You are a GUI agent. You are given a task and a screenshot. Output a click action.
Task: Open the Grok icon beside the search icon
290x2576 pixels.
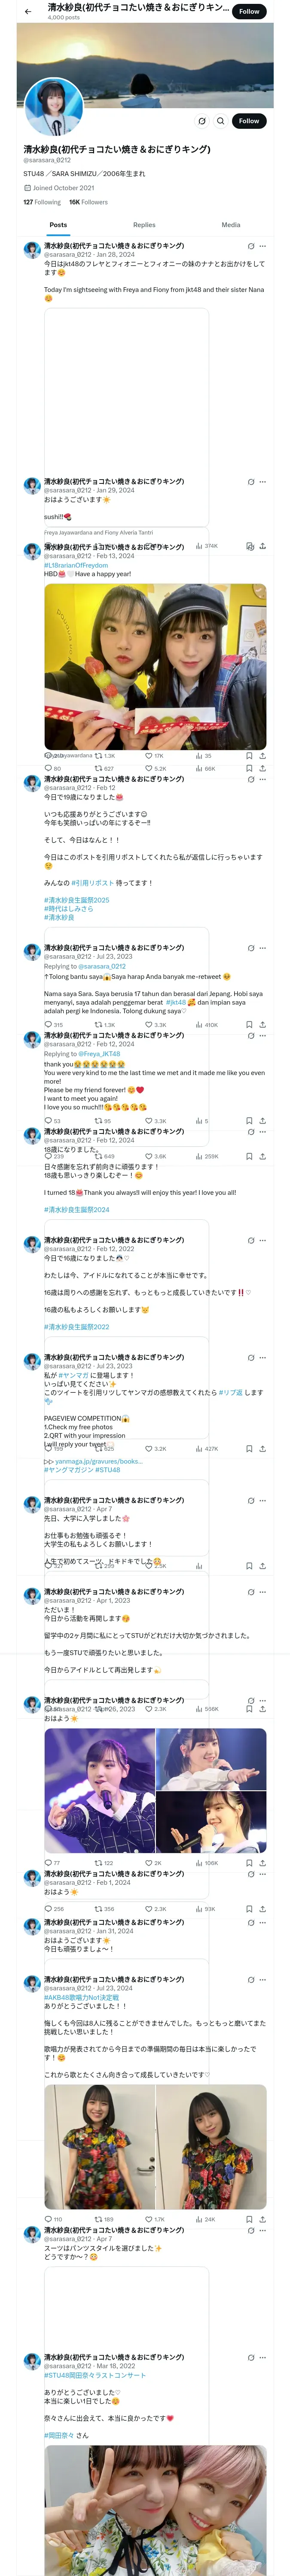(201, 121)
